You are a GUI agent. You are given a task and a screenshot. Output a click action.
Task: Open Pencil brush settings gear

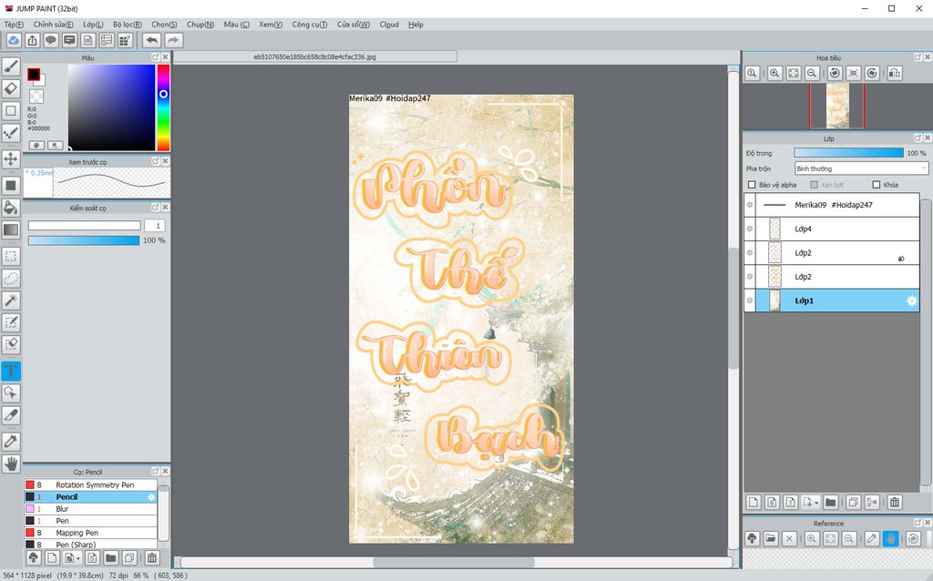(151, 497)
